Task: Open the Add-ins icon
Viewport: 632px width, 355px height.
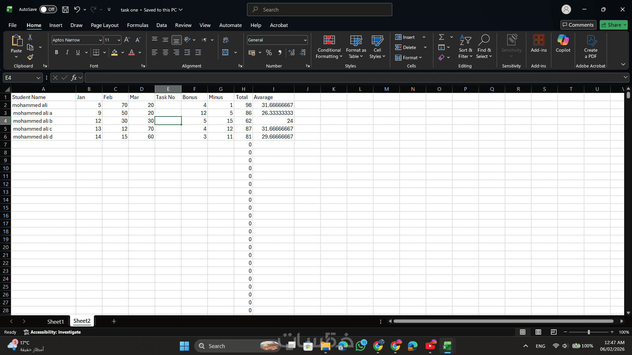Action: pyautogui.click(x=538, y=43)
